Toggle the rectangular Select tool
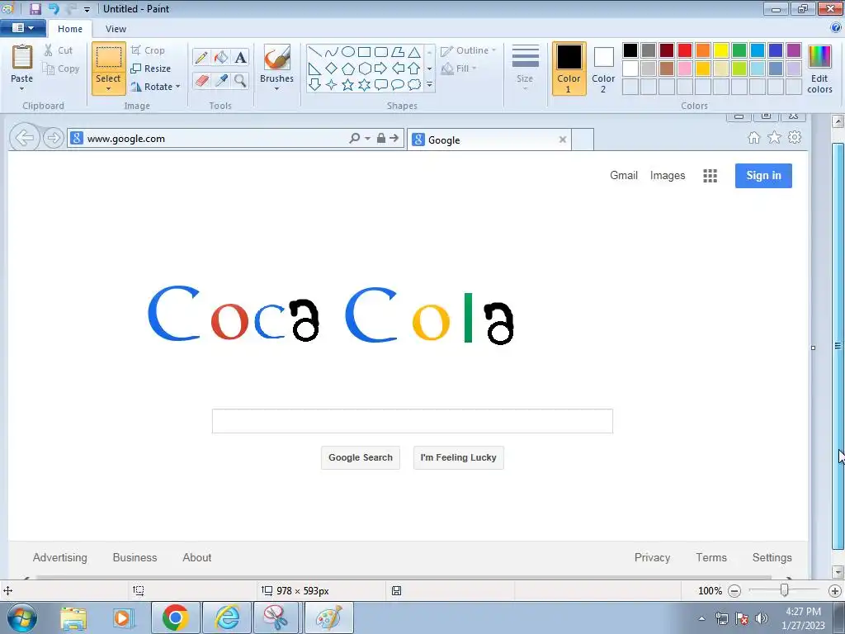This screenshot has width=845, height=634. (x=108, y=59)
